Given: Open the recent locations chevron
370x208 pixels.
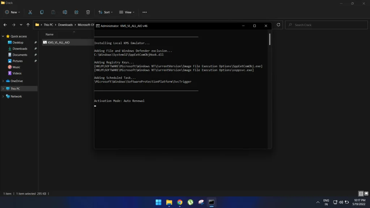Looking at the screenshot, I should pos(21,25).
